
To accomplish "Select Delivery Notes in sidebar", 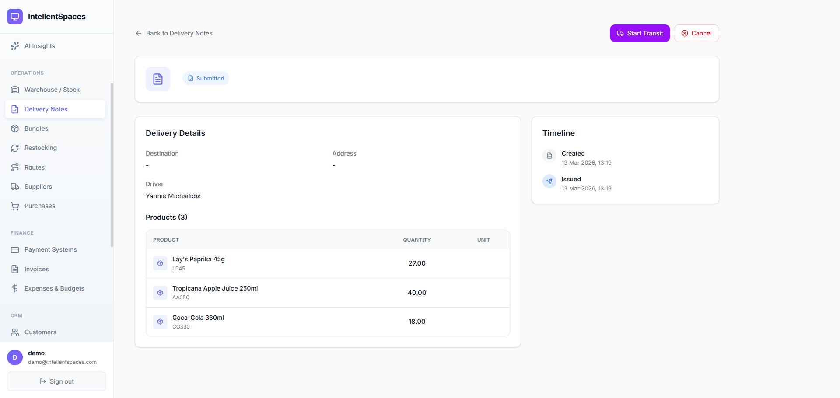I will [x=55, y=109].
